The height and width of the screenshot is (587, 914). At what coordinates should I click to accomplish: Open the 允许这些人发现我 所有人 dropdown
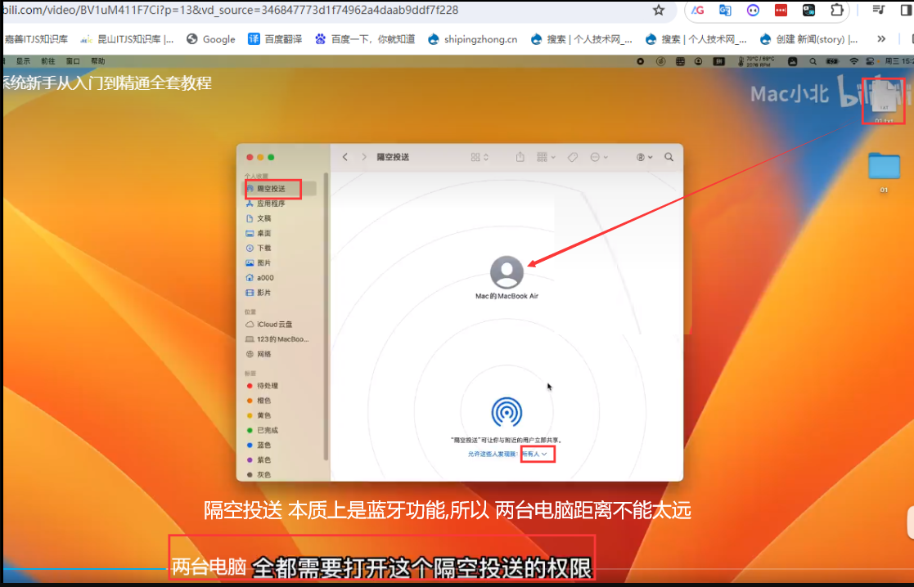click(534, 455)
